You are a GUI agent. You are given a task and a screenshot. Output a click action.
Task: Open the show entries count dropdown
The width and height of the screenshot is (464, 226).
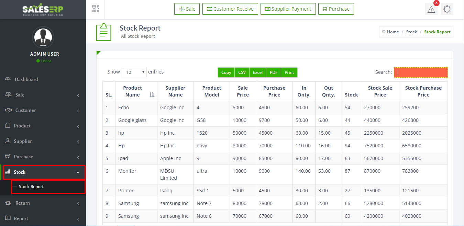point(134,72)
